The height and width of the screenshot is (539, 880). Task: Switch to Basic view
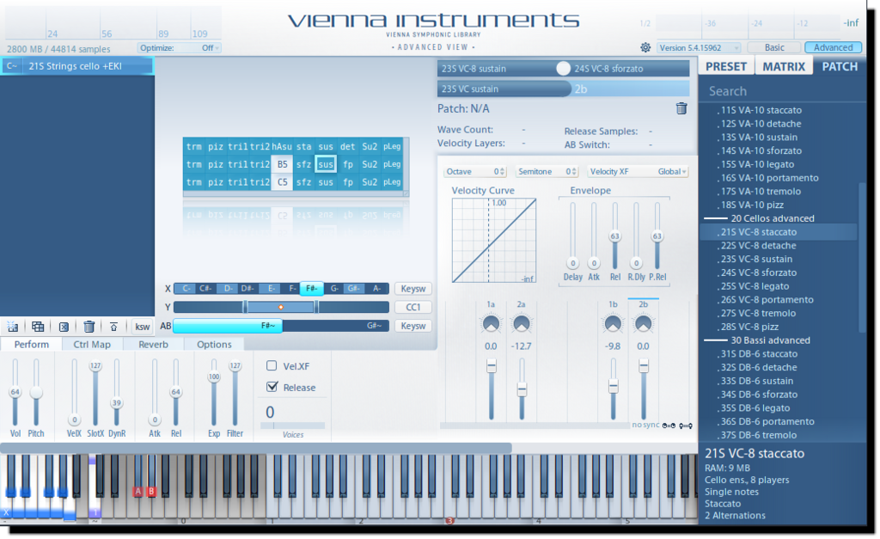(x=774, y=48)
